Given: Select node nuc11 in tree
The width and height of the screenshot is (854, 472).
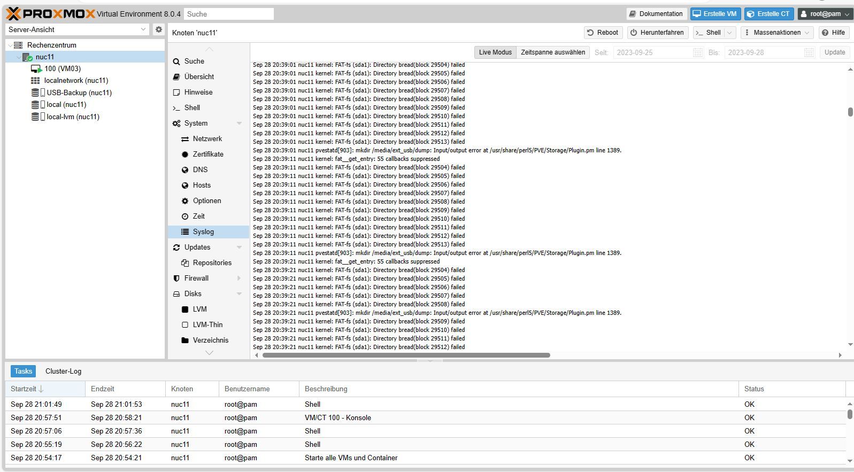Looking at the screenshot, I should [45, 57].
